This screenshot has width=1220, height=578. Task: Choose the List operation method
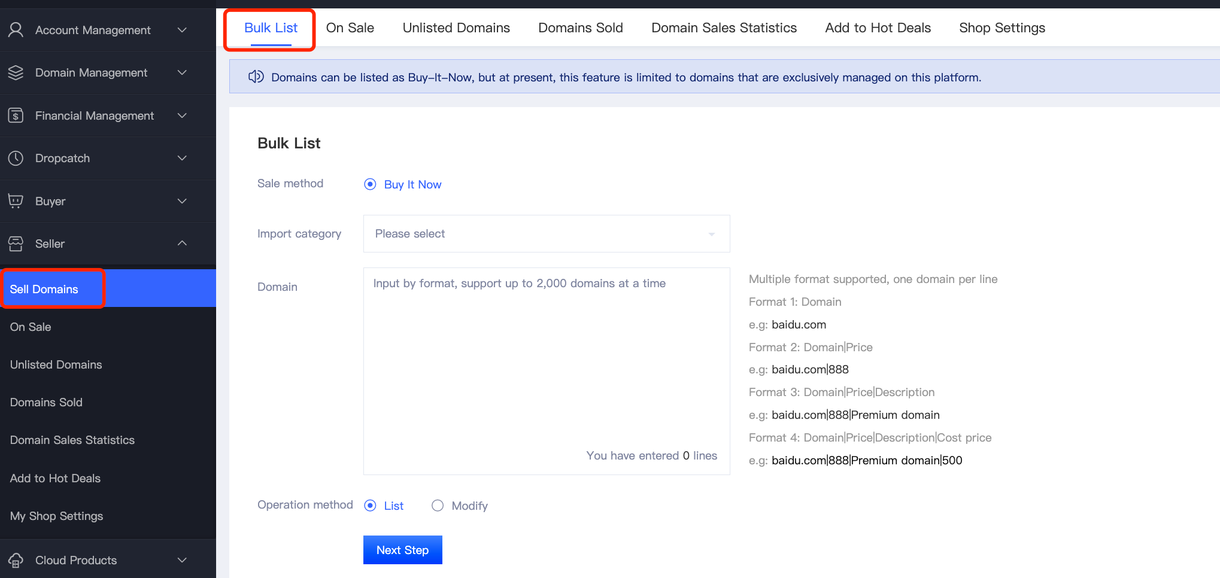click(371, 506)
